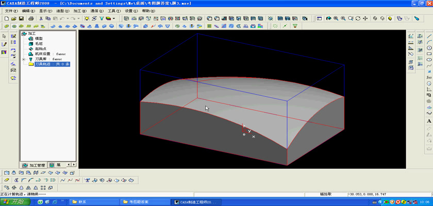Toggle the shaded yellow cube display icon
433x206 pixels.
[390, 19]
